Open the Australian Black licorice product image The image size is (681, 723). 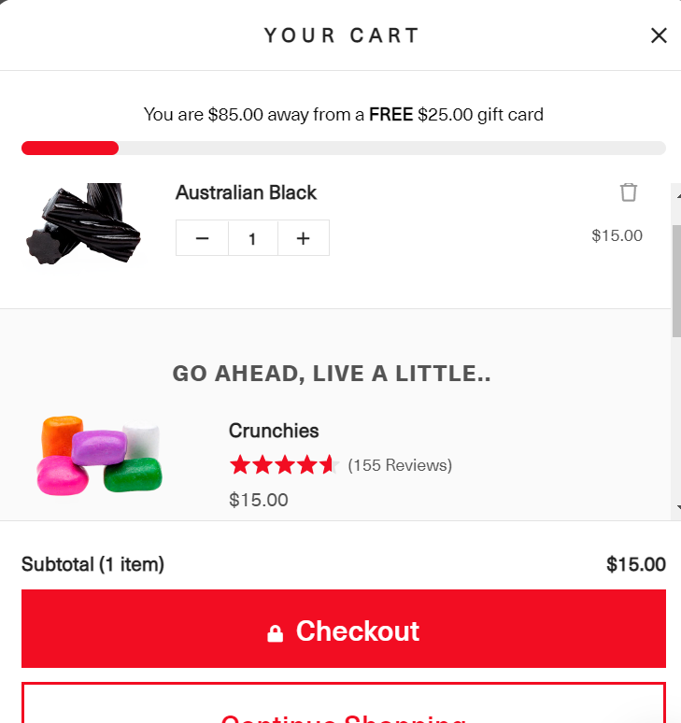83,224
